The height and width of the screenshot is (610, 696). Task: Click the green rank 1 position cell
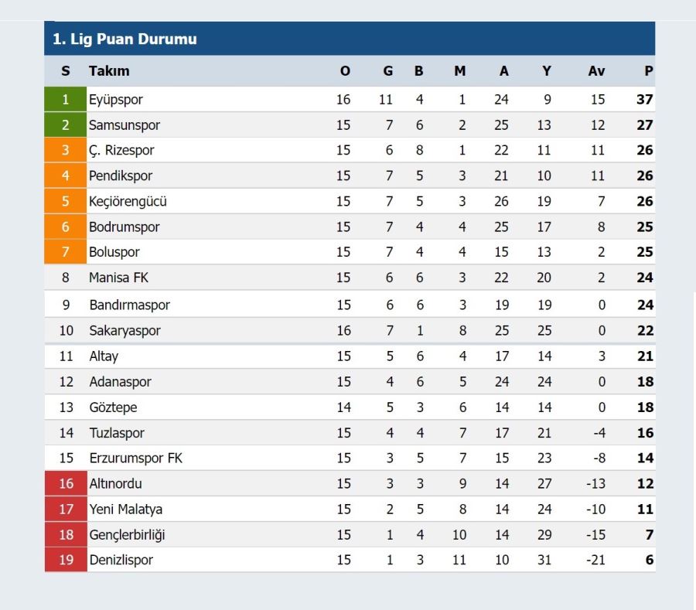65,100
